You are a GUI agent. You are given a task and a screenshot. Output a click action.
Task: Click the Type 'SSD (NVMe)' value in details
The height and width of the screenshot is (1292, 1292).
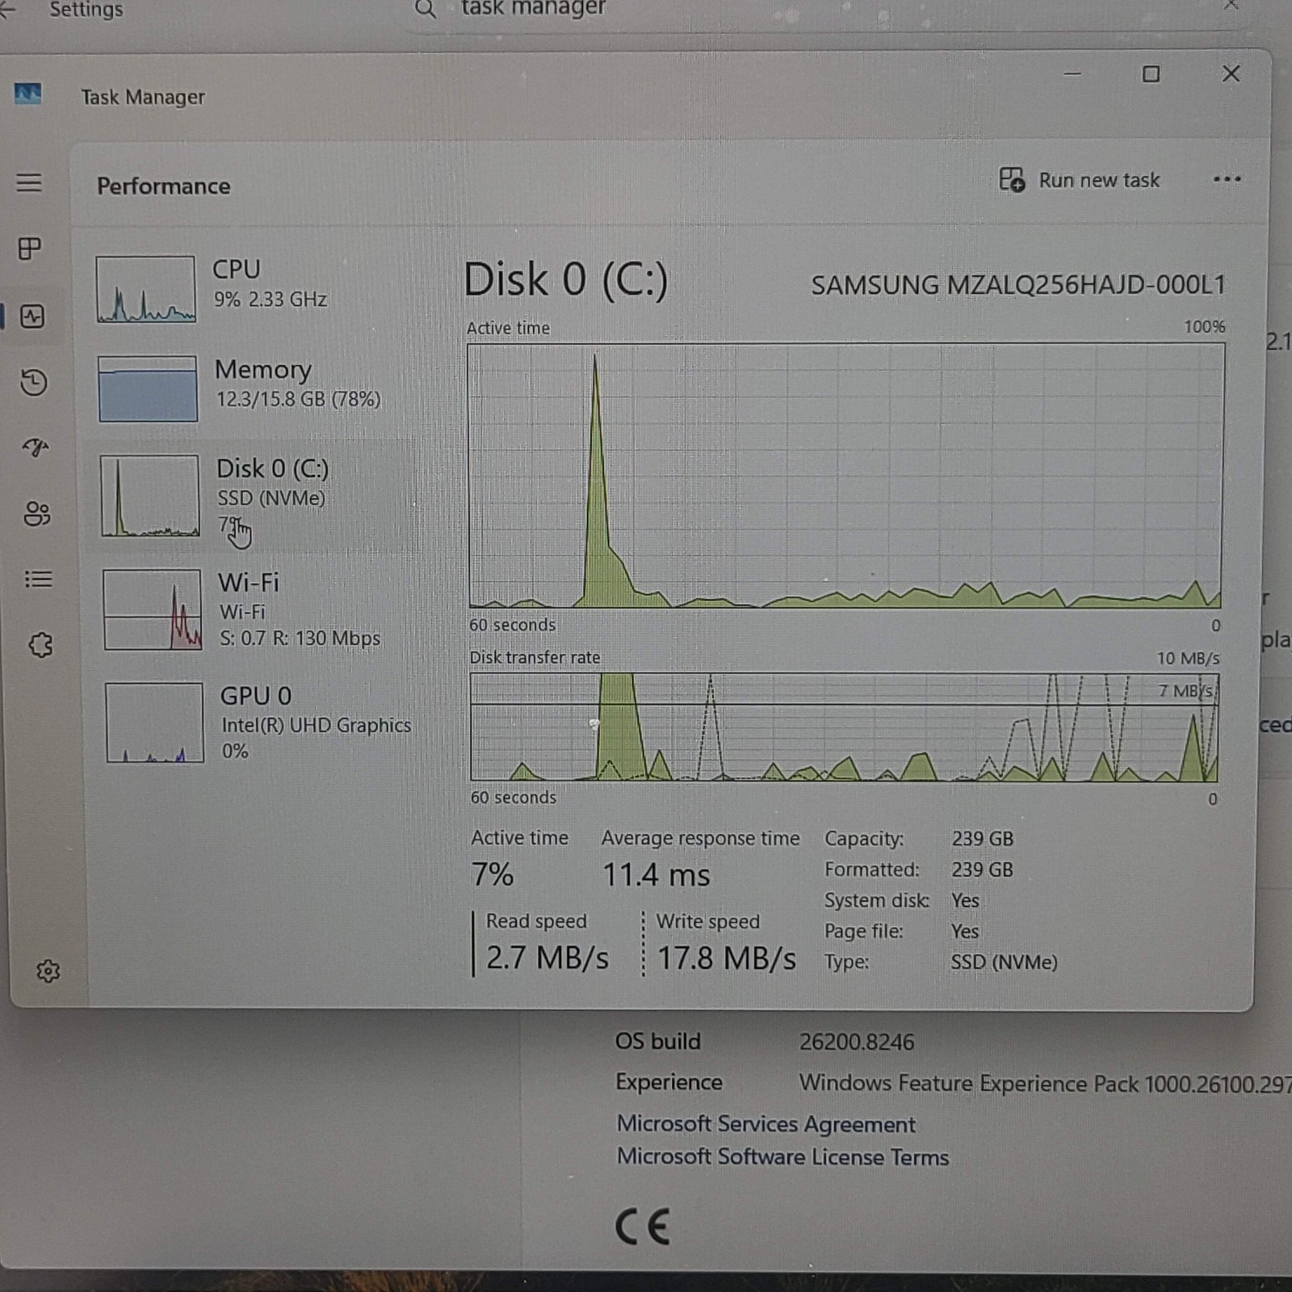(1004, 963)
